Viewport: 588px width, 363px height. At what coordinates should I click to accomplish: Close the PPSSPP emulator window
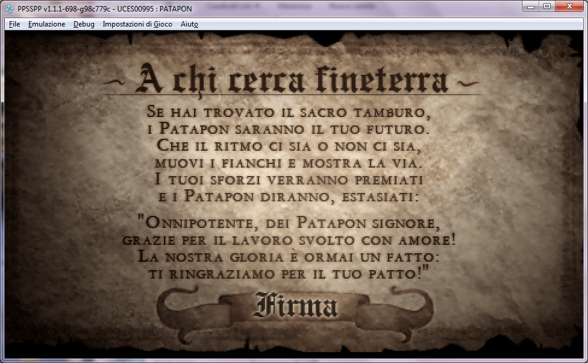pyautogui.click(x=569, y=6)
